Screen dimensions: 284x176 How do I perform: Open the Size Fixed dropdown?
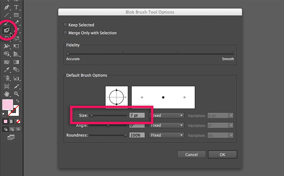click(167, 115)
